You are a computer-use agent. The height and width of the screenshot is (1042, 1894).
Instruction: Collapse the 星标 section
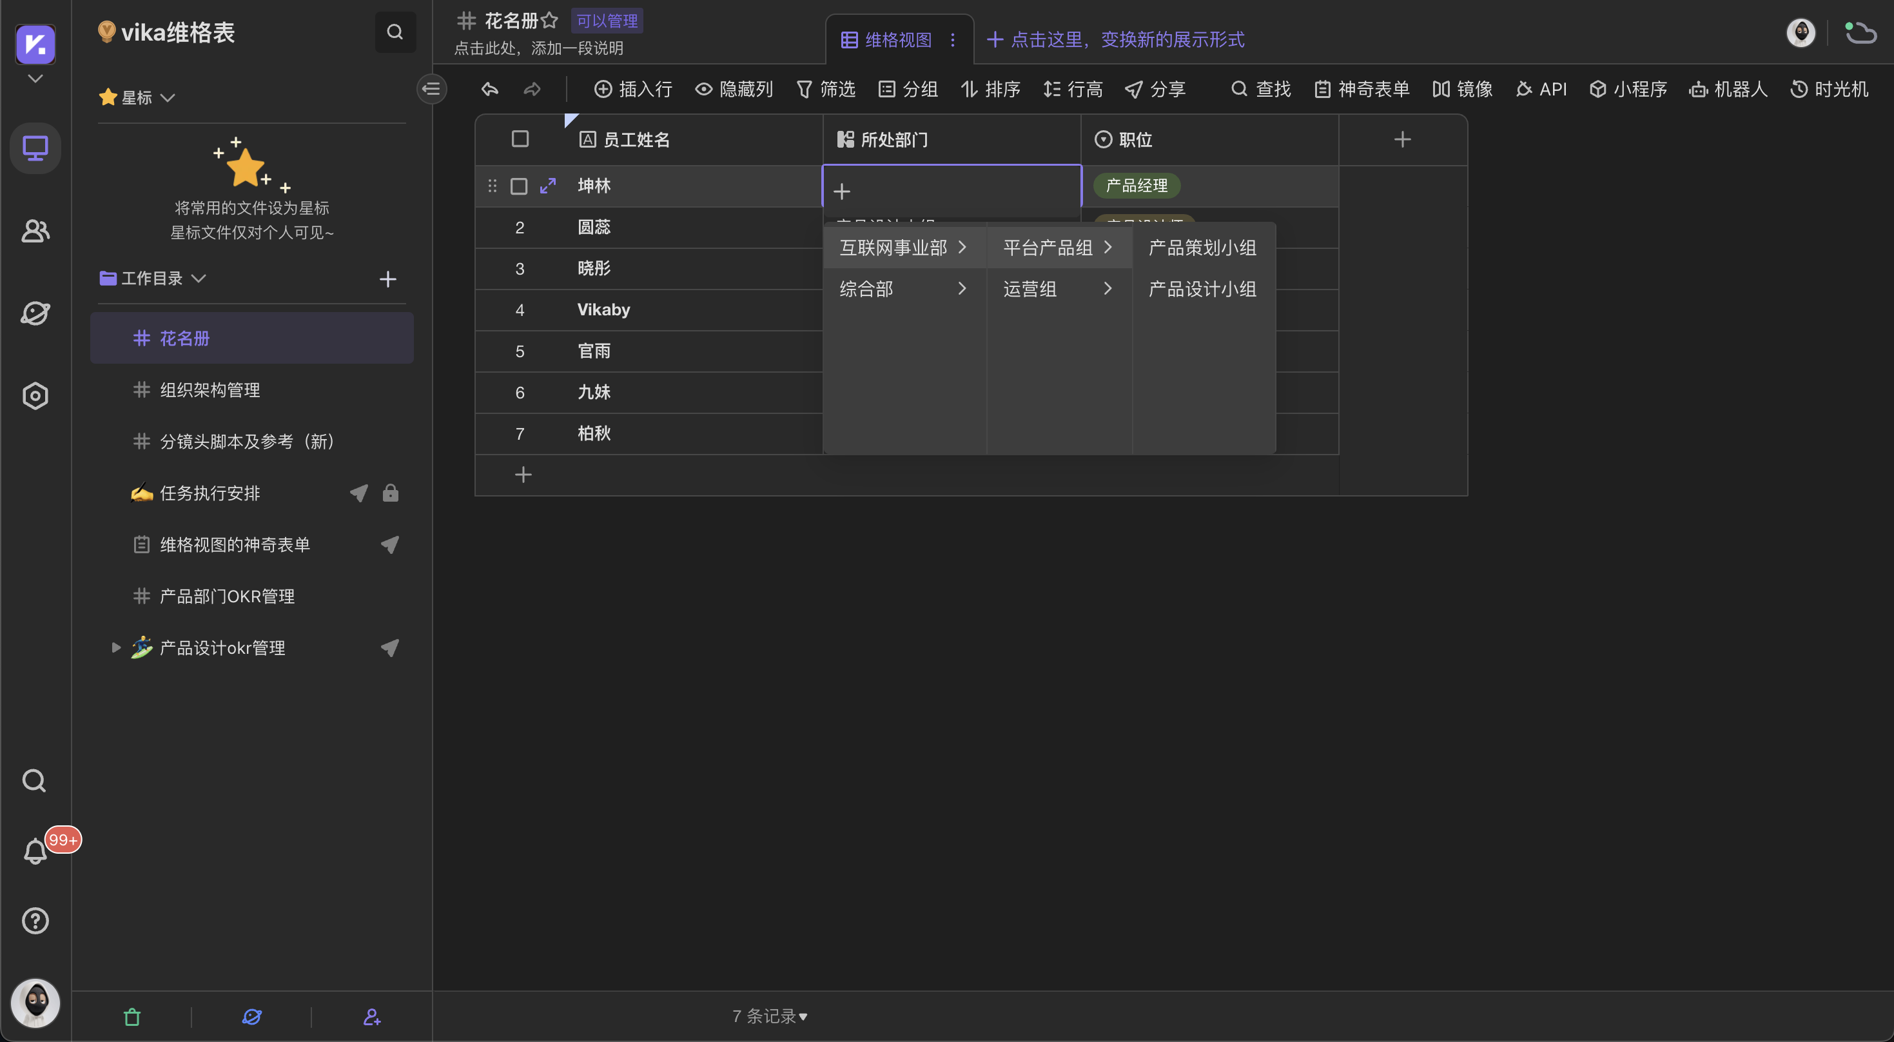pyautogui.click(x=169, y=96)
